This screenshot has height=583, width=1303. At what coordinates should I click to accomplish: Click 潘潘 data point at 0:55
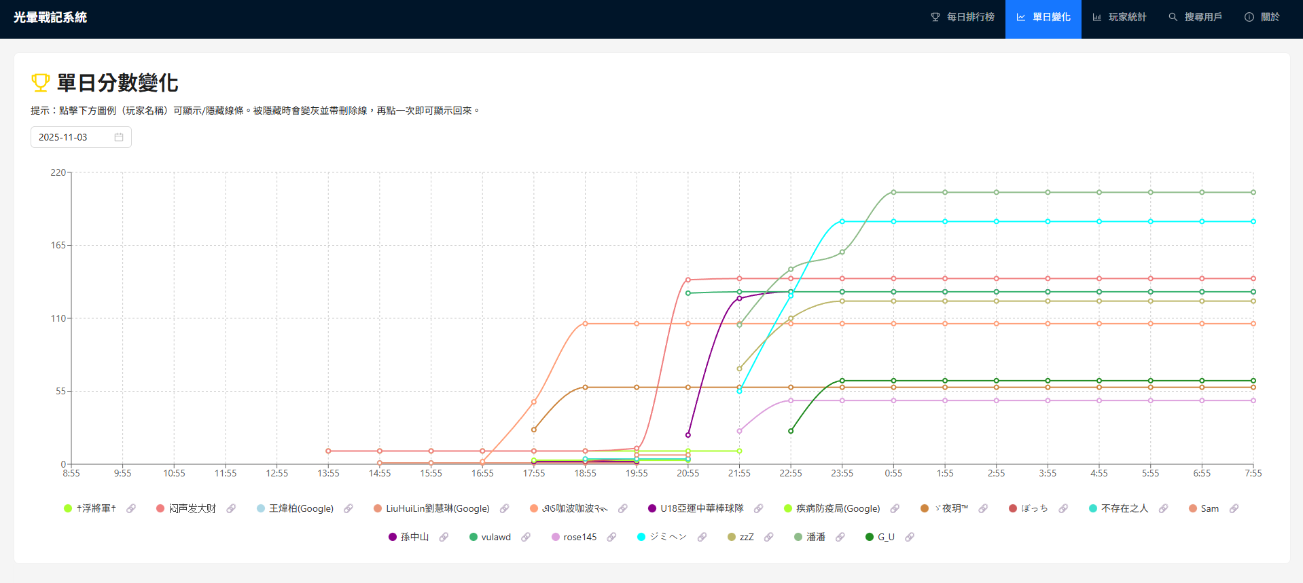coord(893,192)
